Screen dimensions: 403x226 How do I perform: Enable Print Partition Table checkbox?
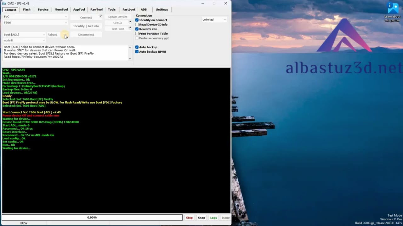[137, 34]
